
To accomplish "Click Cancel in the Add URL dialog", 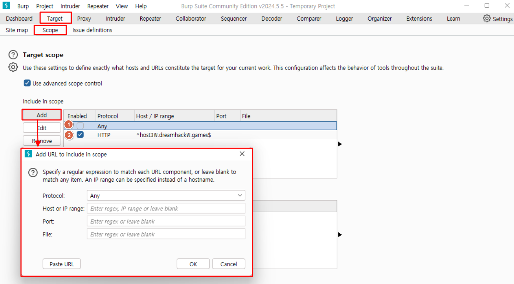I will 229,264.
